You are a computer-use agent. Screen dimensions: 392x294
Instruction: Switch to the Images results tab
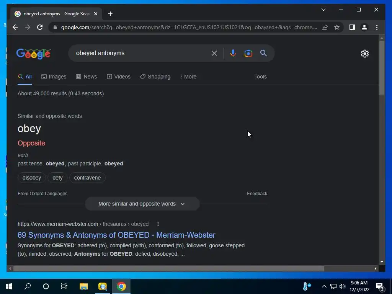tap(54, 77)
